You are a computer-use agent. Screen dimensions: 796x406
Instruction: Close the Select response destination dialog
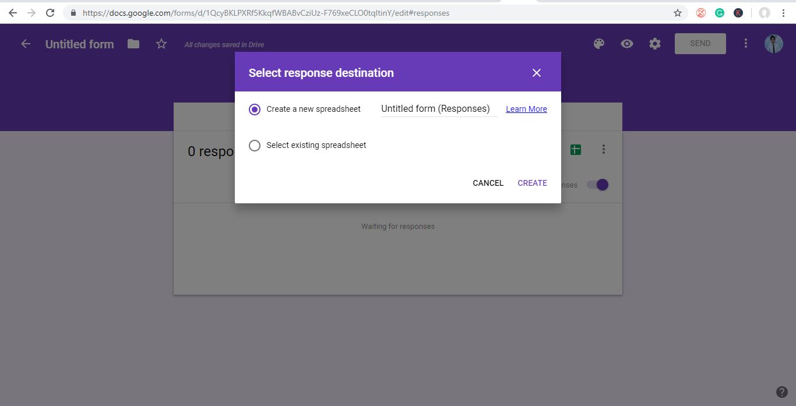click(x=536, y=73)
